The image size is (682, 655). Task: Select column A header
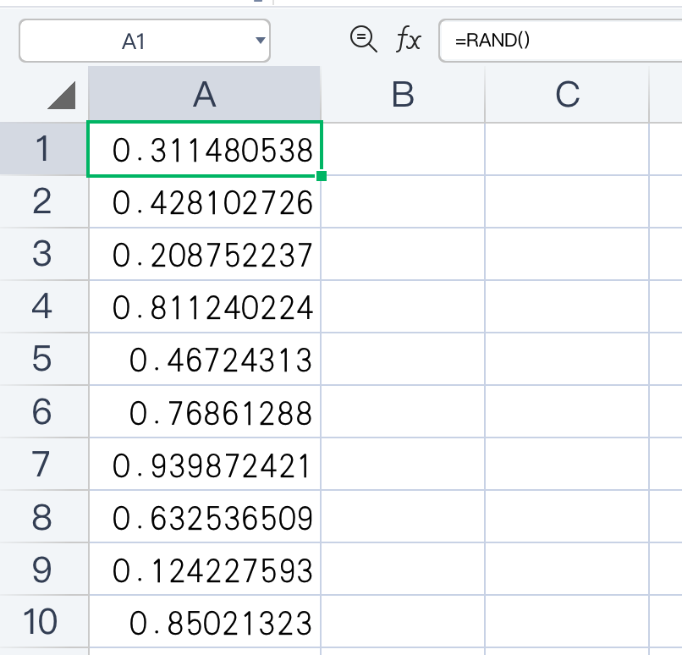point(205,95)
